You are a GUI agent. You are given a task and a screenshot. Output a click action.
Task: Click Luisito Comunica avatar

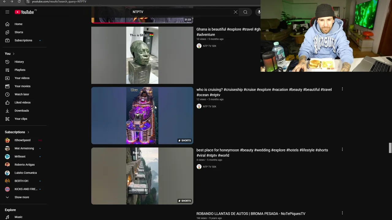(7, 173)
